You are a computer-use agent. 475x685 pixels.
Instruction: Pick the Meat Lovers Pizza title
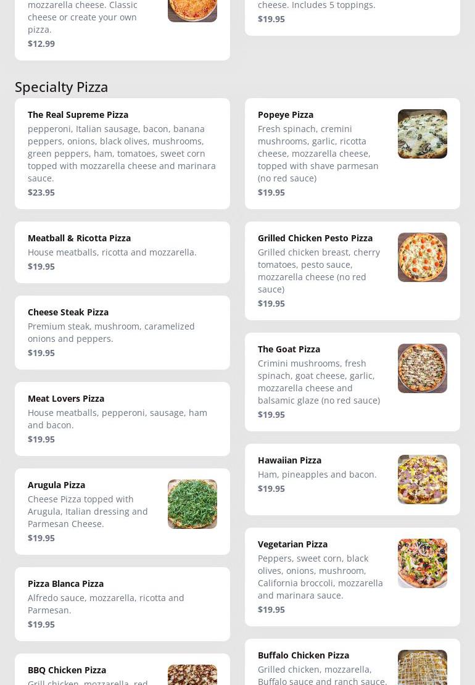(x=66, y=399)
